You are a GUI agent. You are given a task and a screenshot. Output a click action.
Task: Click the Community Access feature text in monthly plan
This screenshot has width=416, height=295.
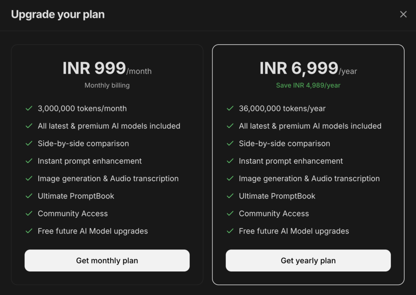pyautogui.click(x=72, y=213)
